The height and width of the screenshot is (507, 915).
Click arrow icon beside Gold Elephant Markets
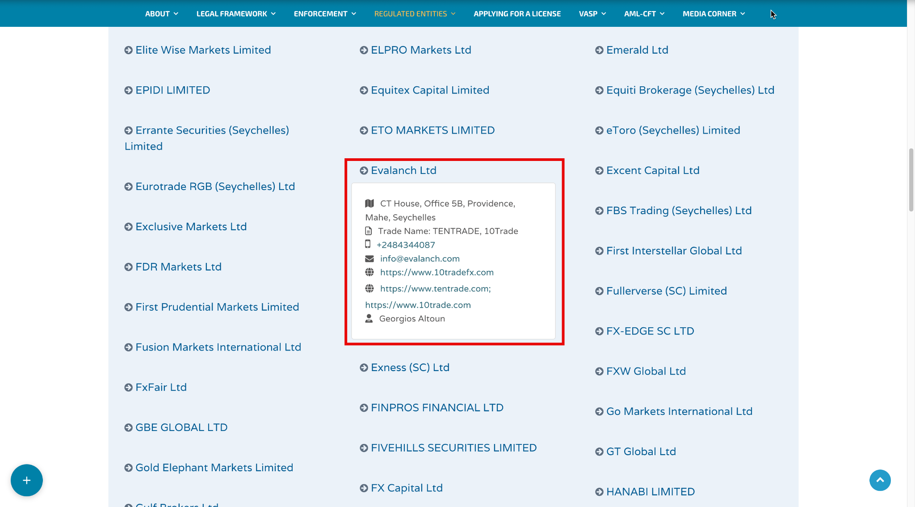[129, 468]
